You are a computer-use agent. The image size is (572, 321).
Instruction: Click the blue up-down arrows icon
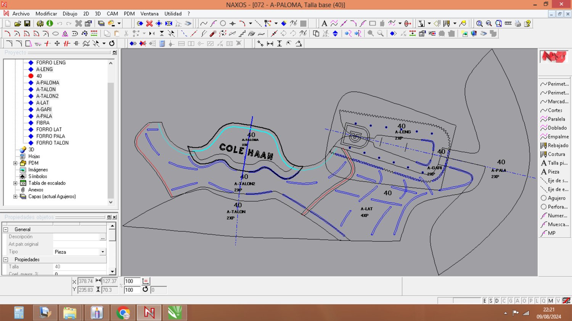pos(335,34)
